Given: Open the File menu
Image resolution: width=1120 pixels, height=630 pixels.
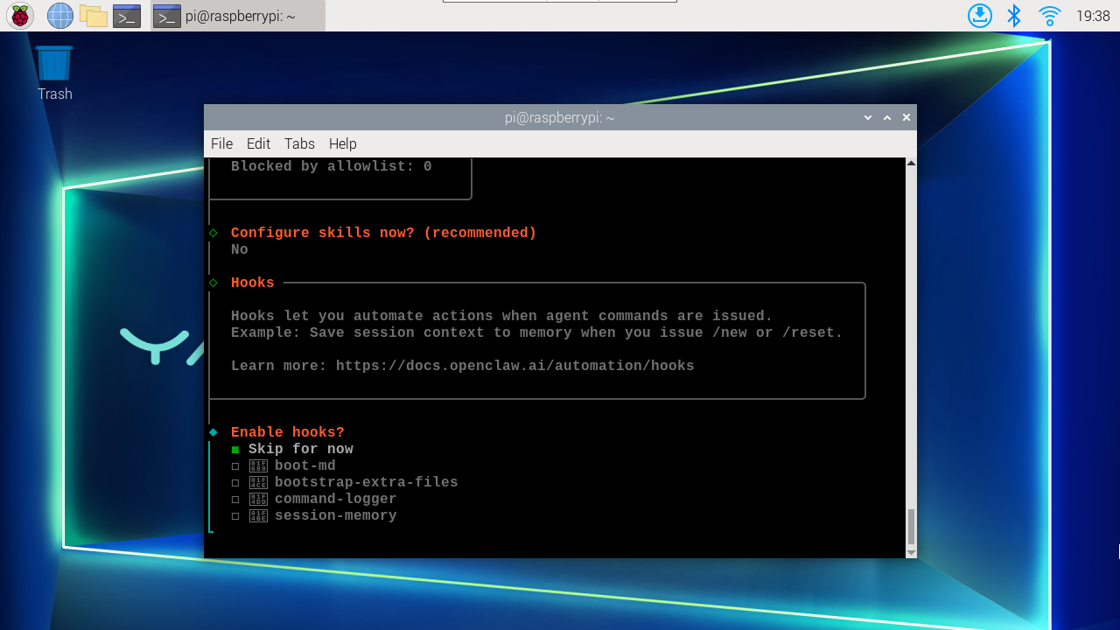Looking at the screenshot, I should click(221, 143).
